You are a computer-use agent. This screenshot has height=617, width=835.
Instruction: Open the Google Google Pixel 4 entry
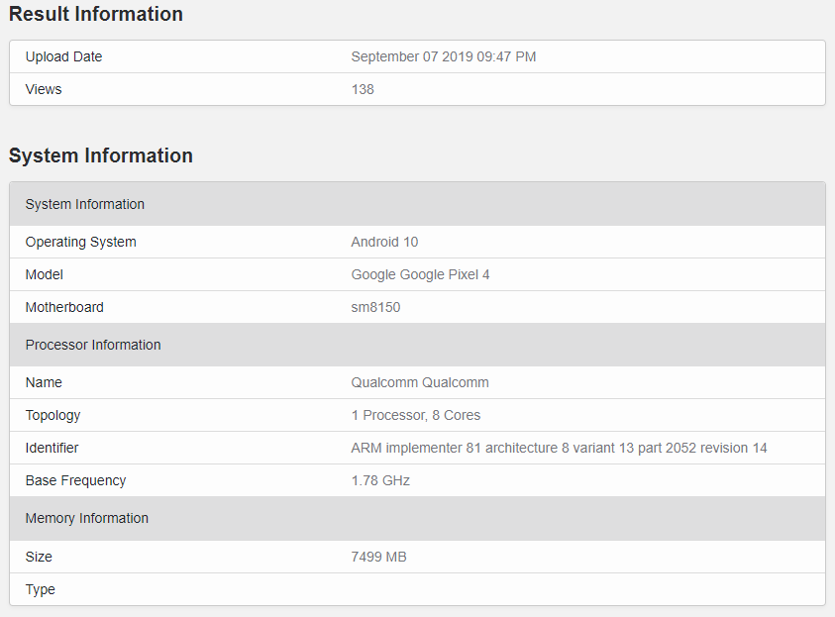pyautogui.click(x=420, y=274)
